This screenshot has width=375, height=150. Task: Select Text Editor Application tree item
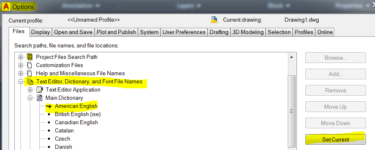(x=73, y=90)
